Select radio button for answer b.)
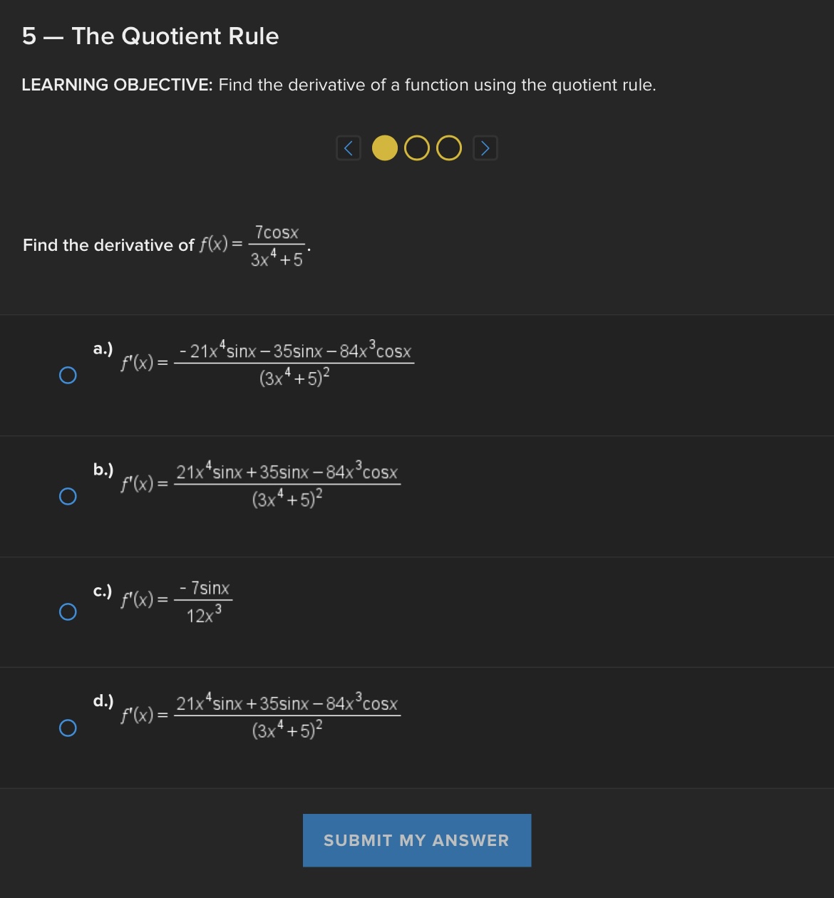The height and width of the screenshot is (898, 834). click(68, 495)
